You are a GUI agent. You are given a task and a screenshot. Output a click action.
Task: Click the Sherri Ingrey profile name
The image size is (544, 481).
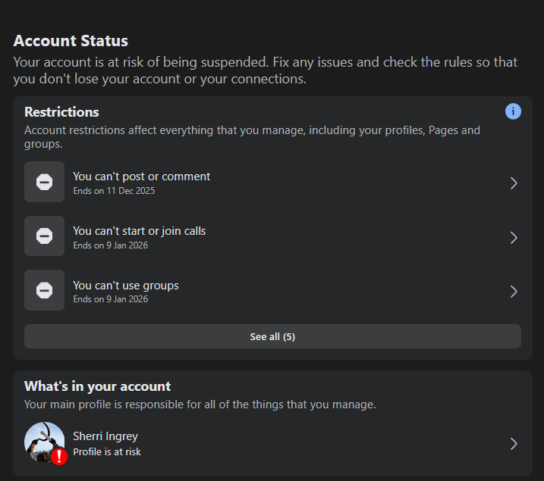pos(105,436)
